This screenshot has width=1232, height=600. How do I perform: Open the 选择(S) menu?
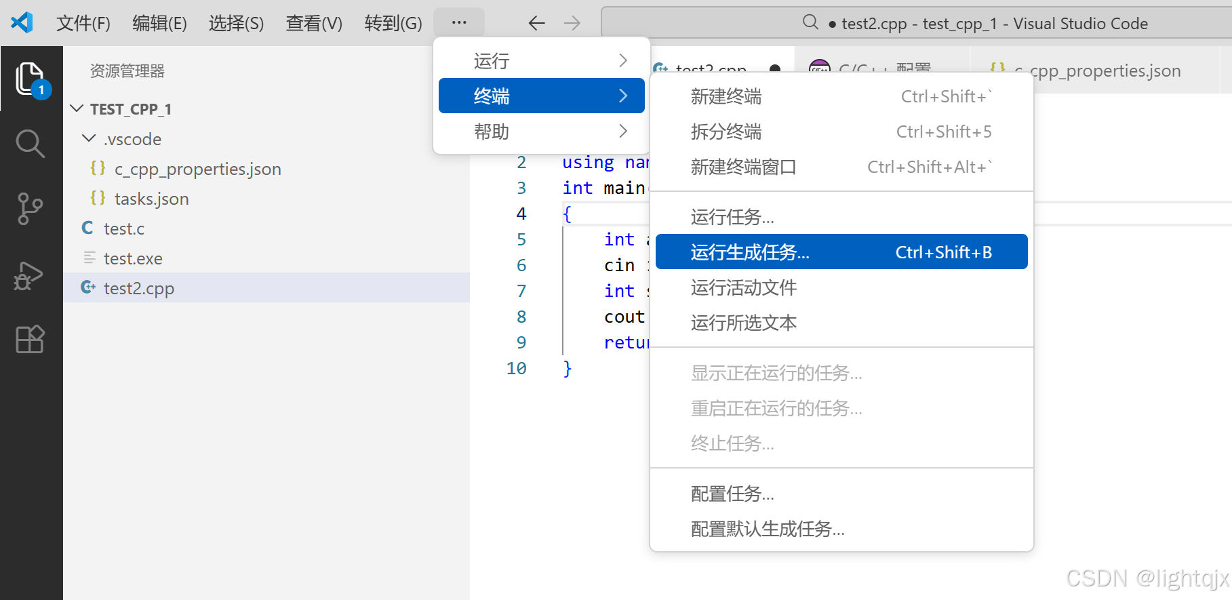(236, 23)
